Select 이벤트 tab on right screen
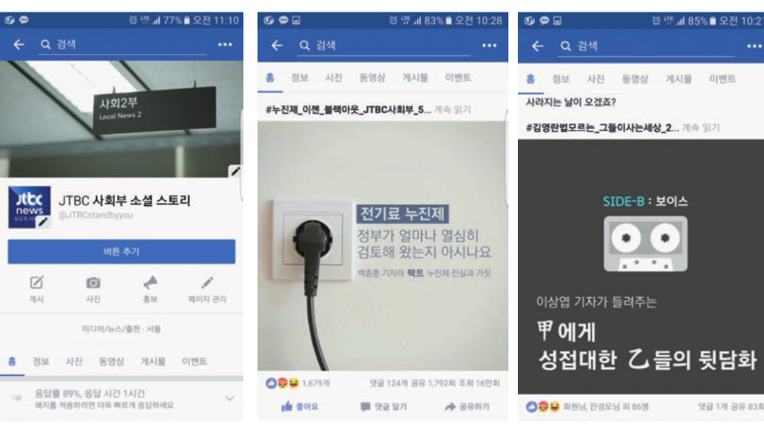Screen dimensions: 764x429 pyautogui.click(x=722, y=79)
